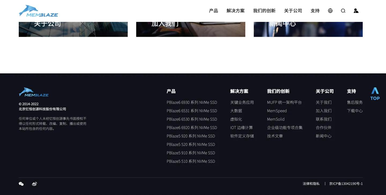Open the 解决方案 menu in top navigation

(x=235, y=11)
